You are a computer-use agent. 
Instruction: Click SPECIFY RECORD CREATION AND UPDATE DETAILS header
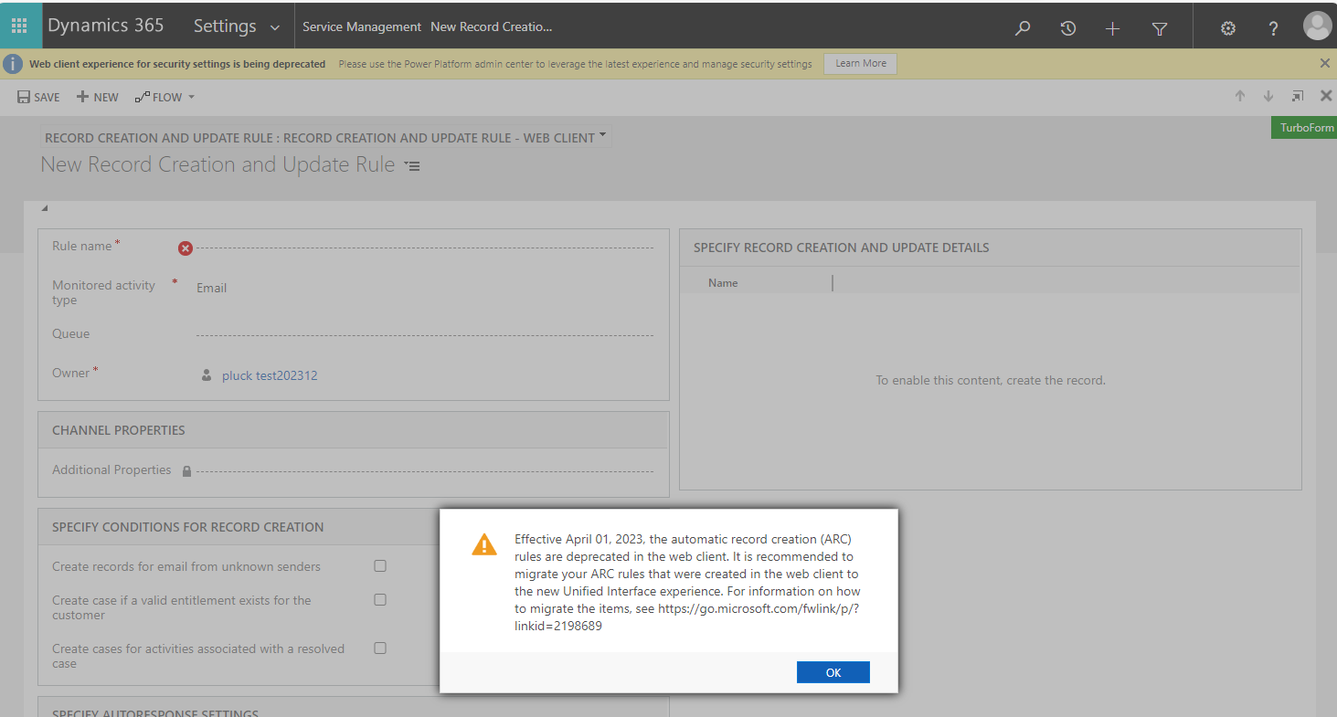(841, 248)
